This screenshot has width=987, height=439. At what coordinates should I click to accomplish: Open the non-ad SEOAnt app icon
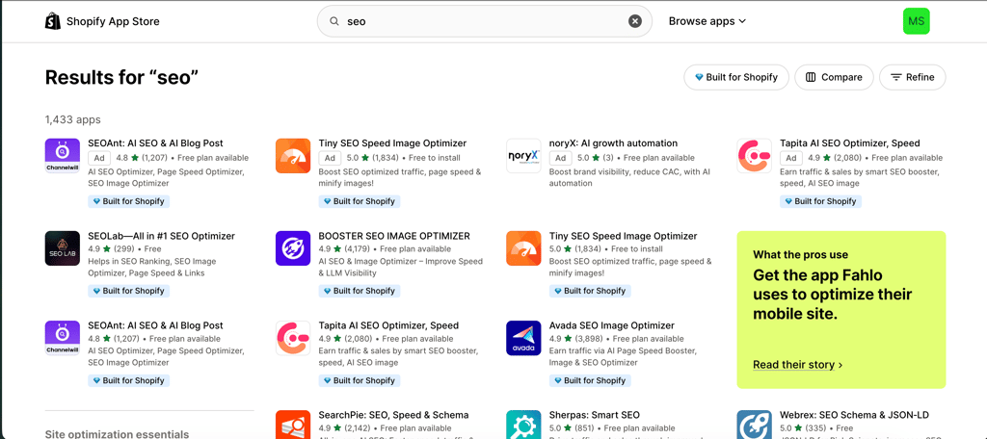63,338
